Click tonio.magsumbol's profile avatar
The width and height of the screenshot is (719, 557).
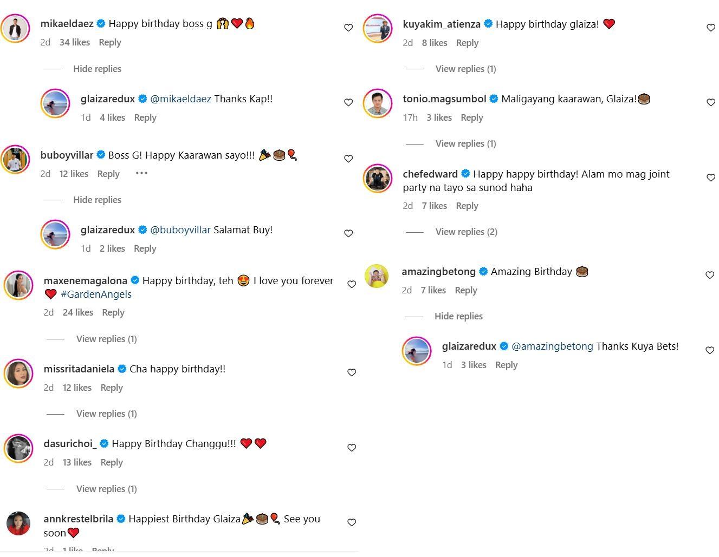[377, 103]
